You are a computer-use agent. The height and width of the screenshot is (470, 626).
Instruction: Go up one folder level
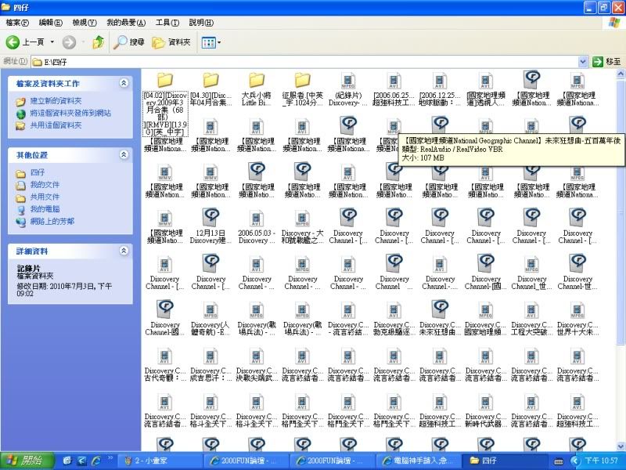pyautogui.click(x=99, y=42)
